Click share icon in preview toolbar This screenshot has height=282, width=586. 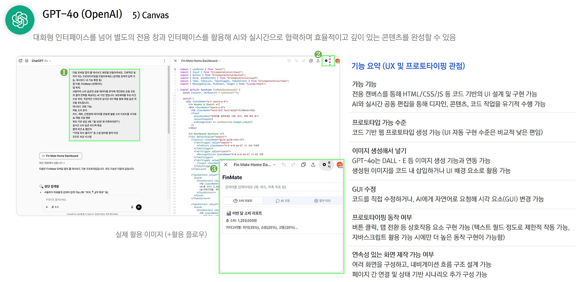pyautogui.click(x=313, y=164)
